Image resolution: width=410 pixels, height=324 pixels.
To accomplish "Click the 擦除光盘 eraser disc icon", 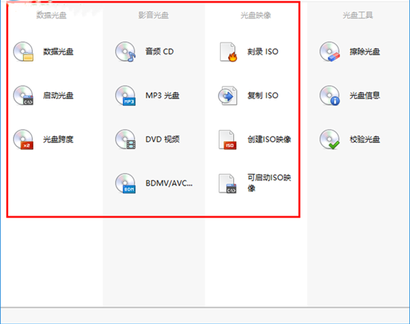I will pyautogui.click(x=330, y=51).
